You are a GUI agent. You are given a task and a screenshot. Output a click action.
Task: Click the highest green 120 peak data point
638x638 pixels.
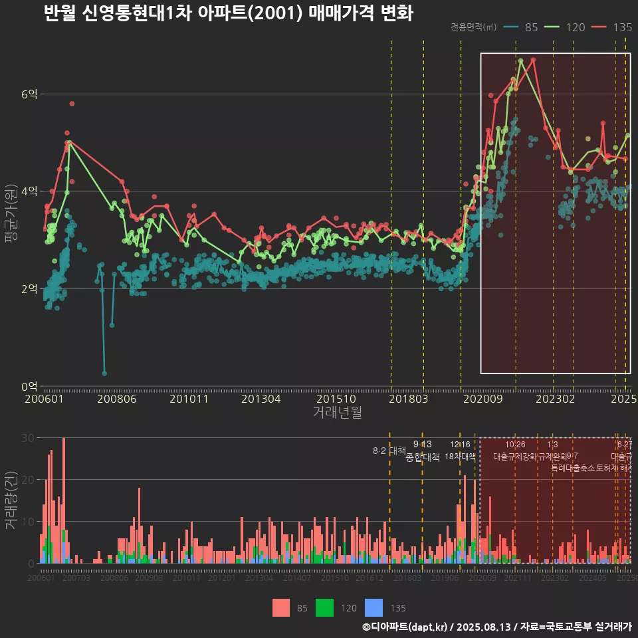520,61
